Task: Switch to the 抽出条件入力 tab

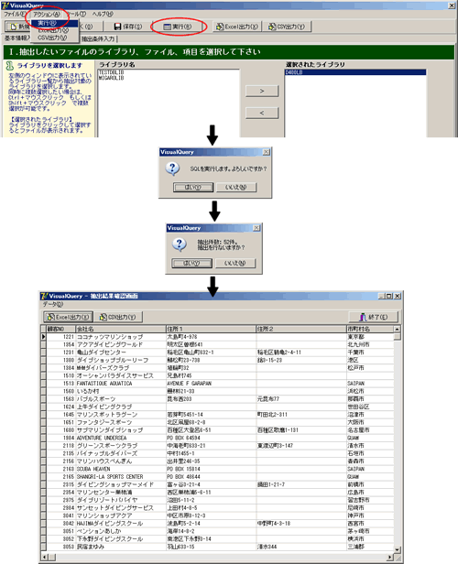Action: 98,38
